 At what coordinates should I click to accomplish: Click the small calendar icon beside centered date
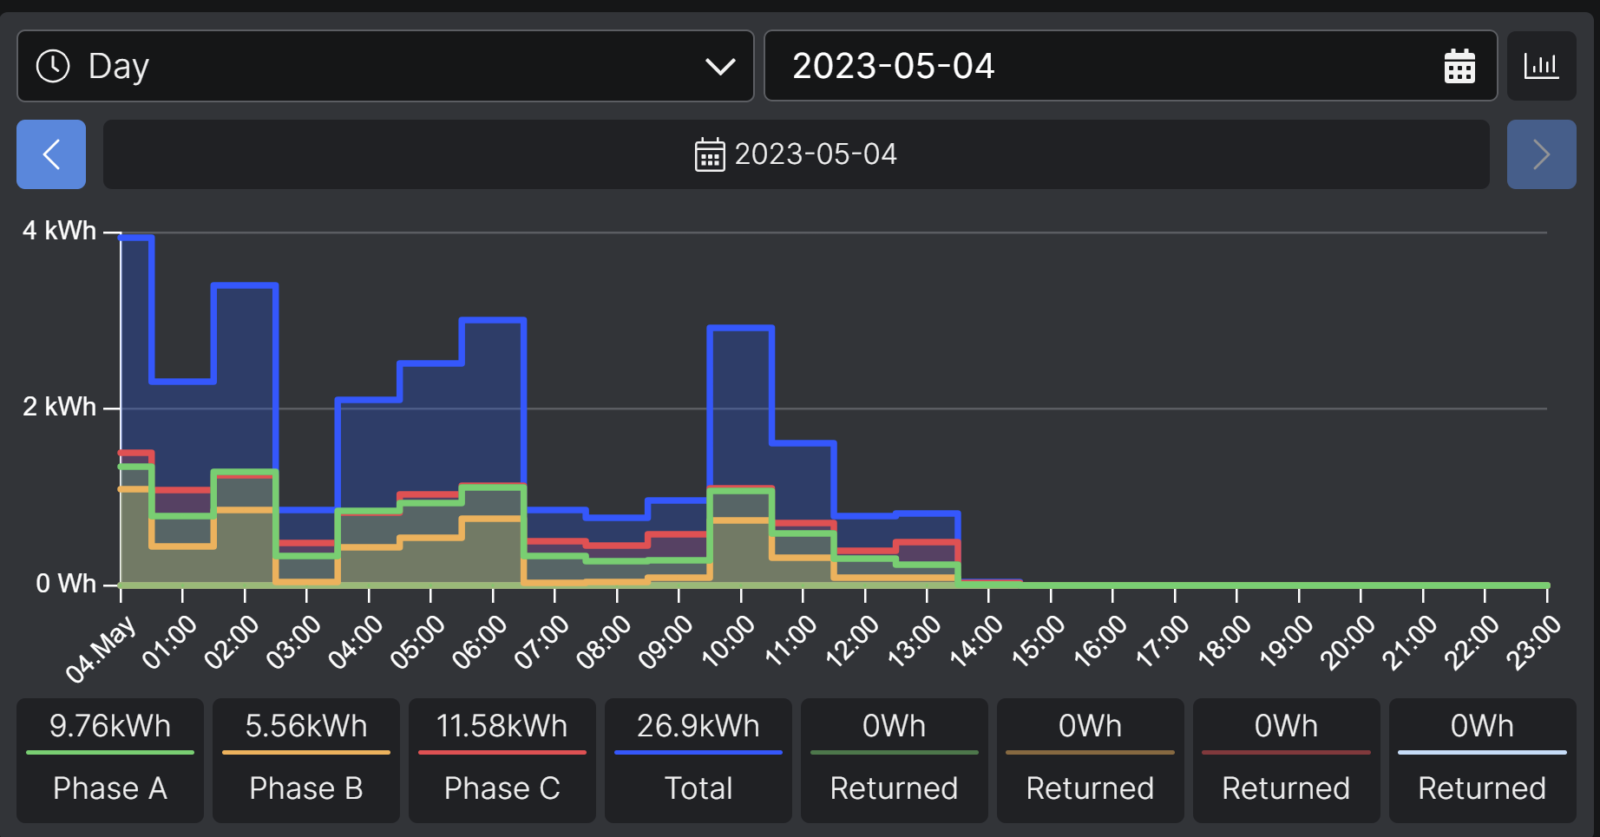[x=709, y=155]
